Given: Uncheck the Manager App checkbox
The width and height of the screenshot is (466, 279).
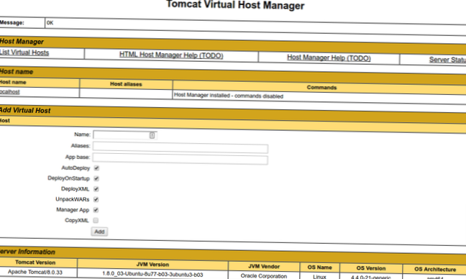Looking at the screenshot, I should [x=96, y=210].
